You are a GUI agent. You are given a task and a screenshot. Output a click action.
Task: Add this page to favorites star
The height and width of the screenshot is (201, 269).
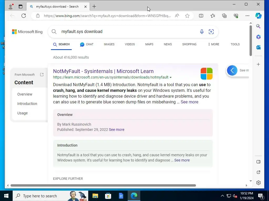(187, 16)
